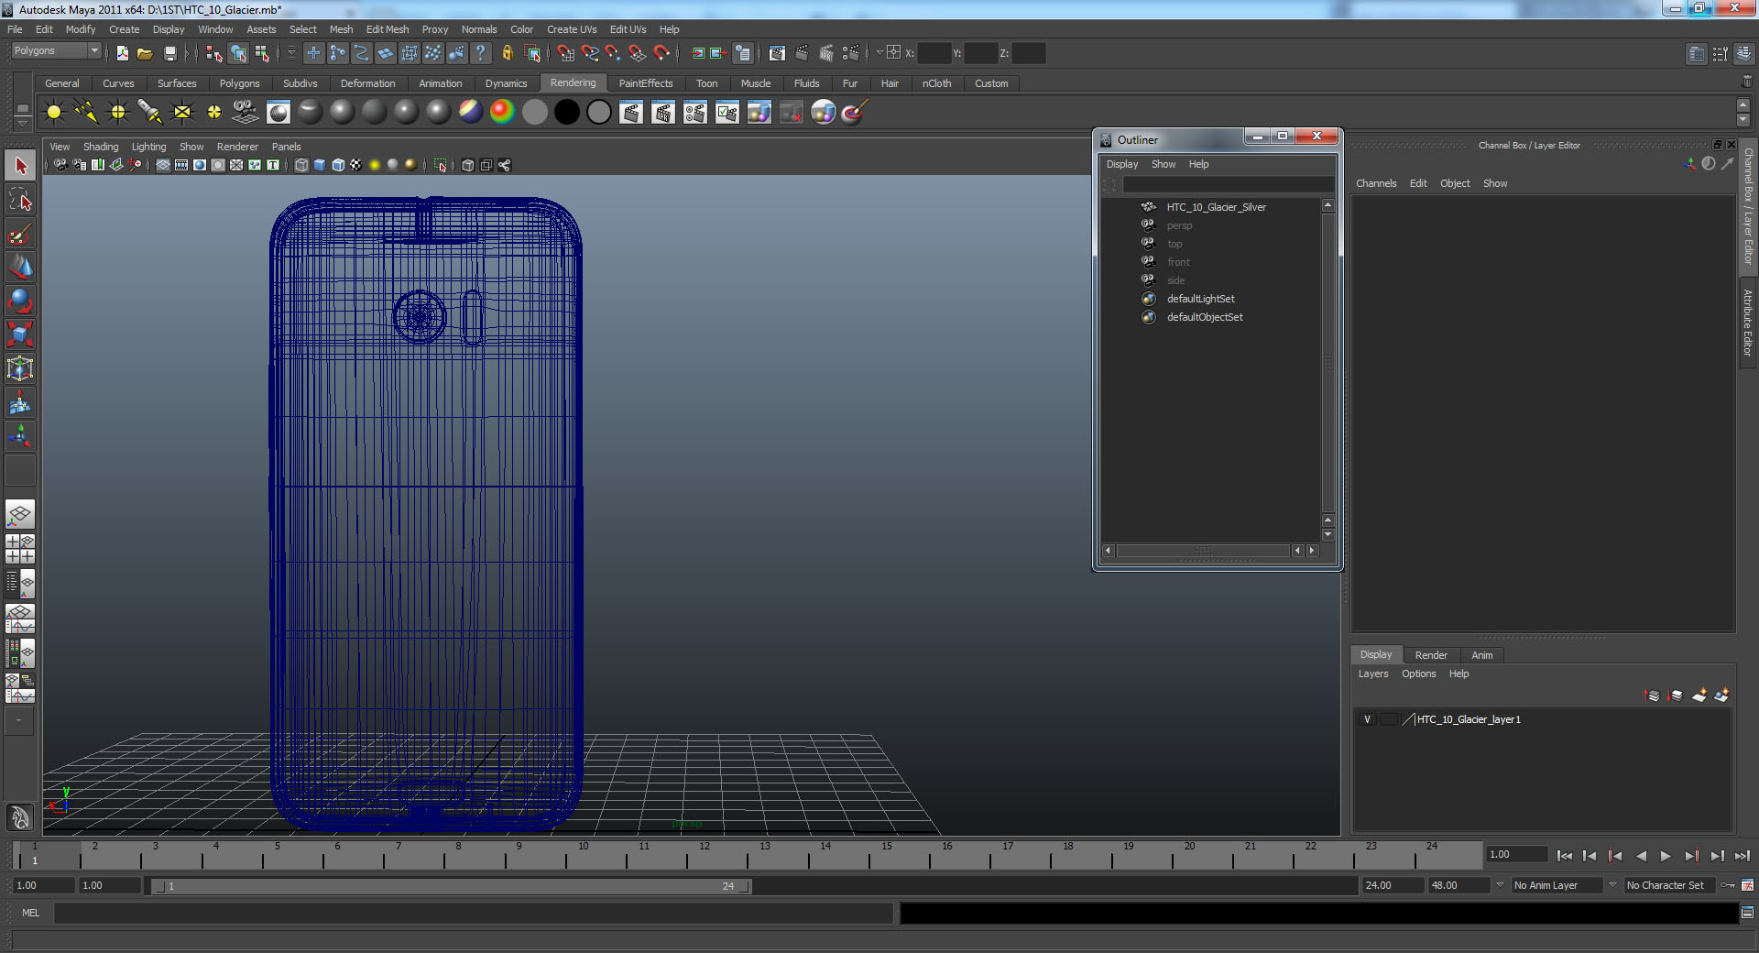
Task: Select defaultLightSet in Outliner
Action: point(1201,299)
